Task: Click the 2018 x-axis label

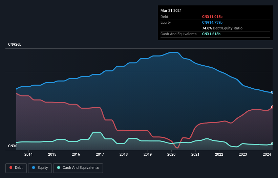Action: (124, 154)
